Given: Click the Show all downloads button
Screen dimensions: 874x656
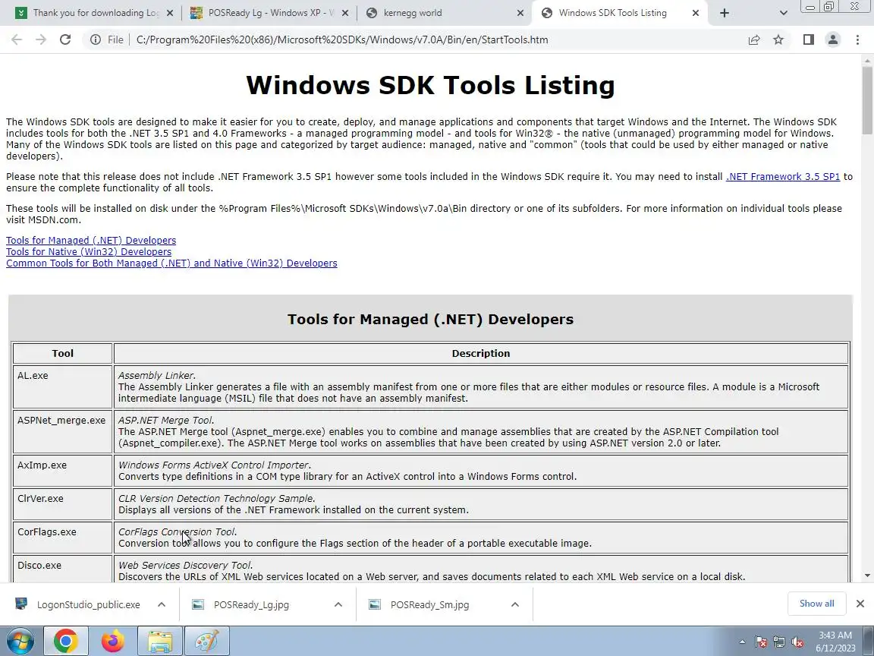Looking at the screenshot, I should click(816, 604).
